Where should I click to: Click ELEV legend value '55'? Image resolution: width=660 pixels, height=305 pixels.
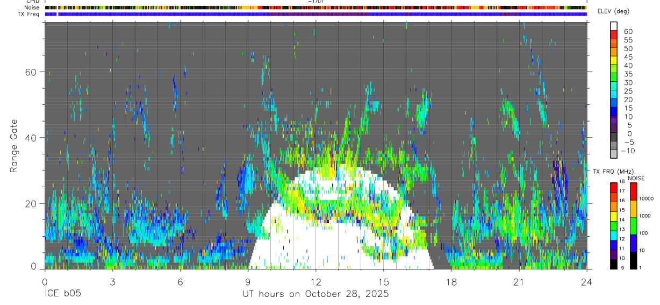pyautogui.click(x=628, y=40)
